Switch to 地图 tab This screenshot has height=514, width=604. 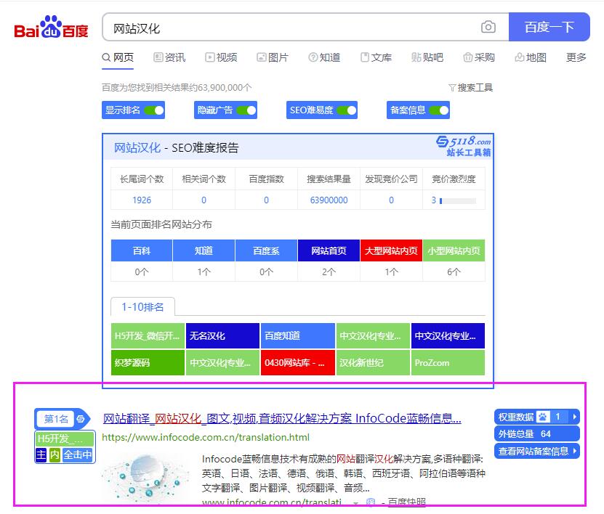[x=531, y=57]
